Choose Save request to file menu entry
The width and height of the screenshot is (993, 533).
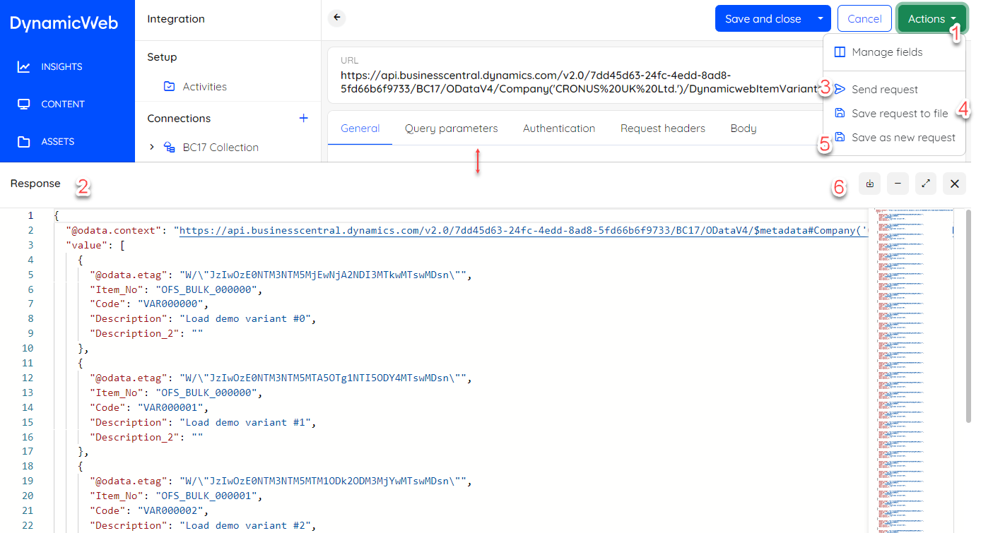(x=895, y=114)
